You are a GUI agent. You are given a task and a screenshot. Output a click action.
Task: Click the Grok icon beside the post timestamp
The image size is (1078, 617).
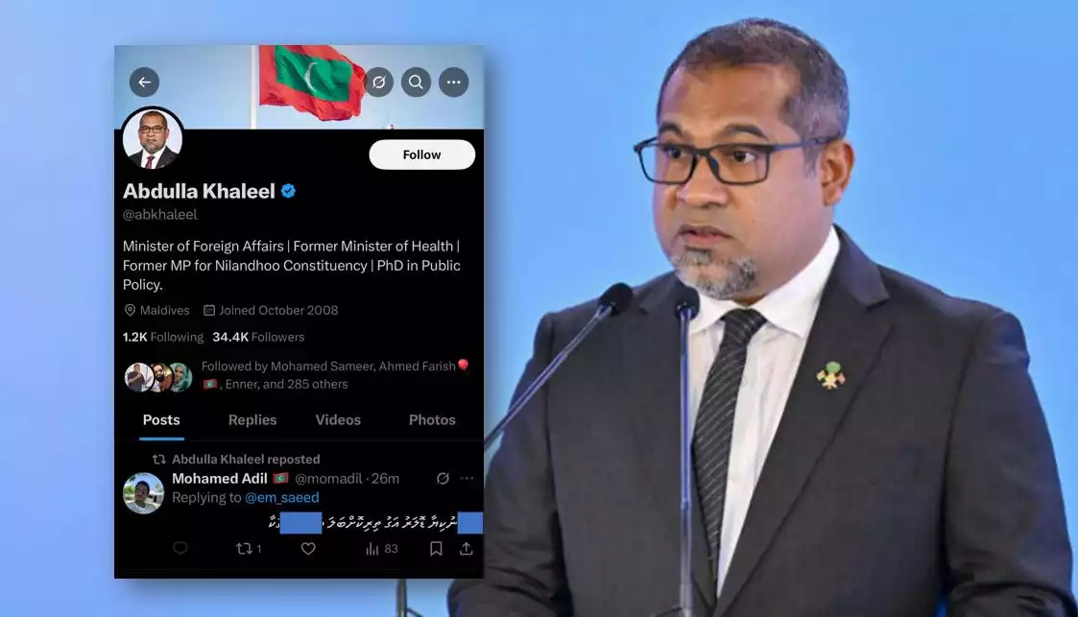(x=443, y=478)
